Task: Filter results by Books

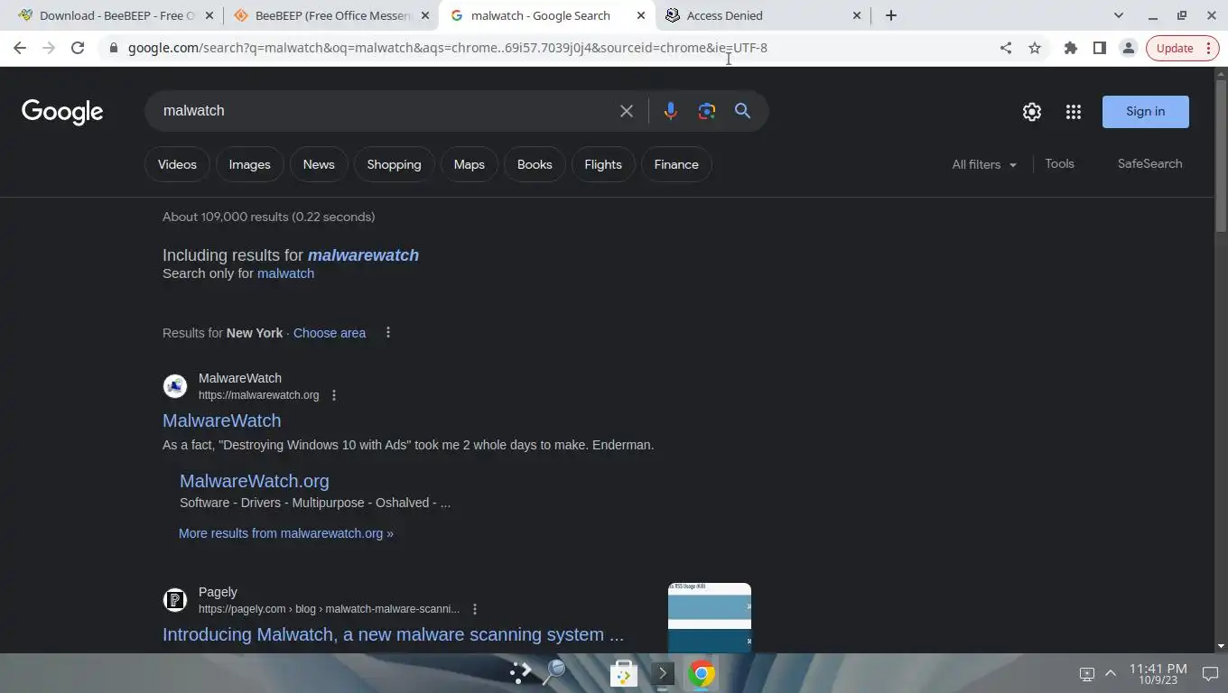Action: point(535,164)
